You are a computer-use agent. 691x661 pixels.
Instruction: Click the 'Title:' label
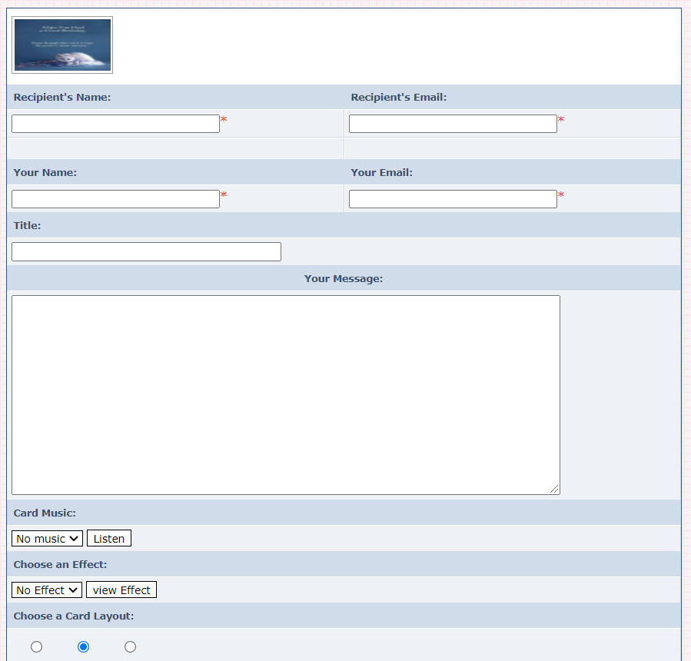28,226
